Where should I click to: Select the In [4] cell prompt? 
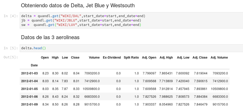pyautogui.click(x=11, y=16)
